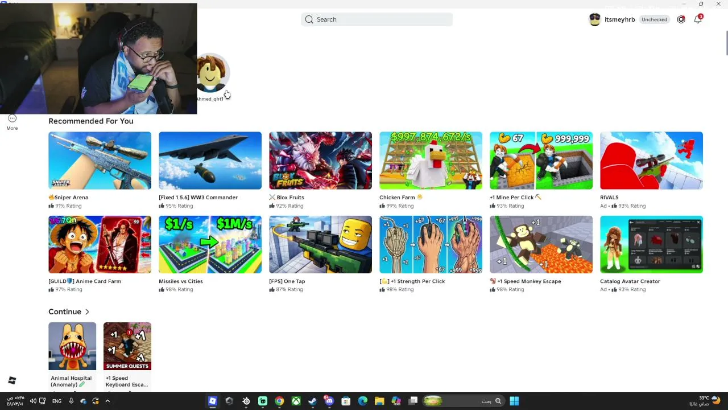Open the RIVALS game thumbnail

coord(651,161)
